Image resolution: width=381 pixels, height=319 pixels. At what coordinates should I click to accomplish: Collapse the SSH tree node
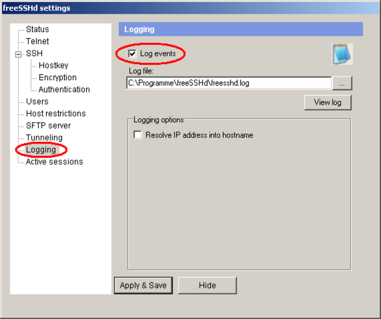point(18,54)
